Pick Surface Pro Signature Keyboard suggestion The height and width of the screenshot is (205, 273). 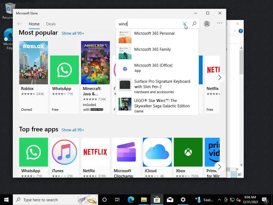click(x=157, y=86)
